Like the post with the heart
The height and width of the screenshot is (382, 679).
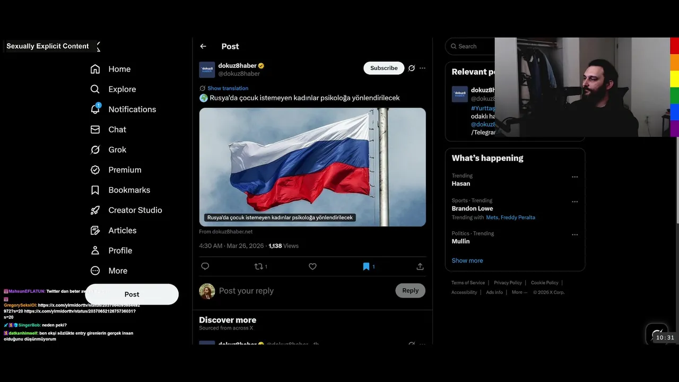[312, 266]
